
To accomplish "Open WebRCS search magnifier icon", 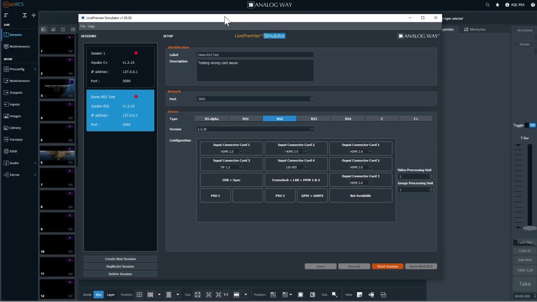I will pos(487,5).
